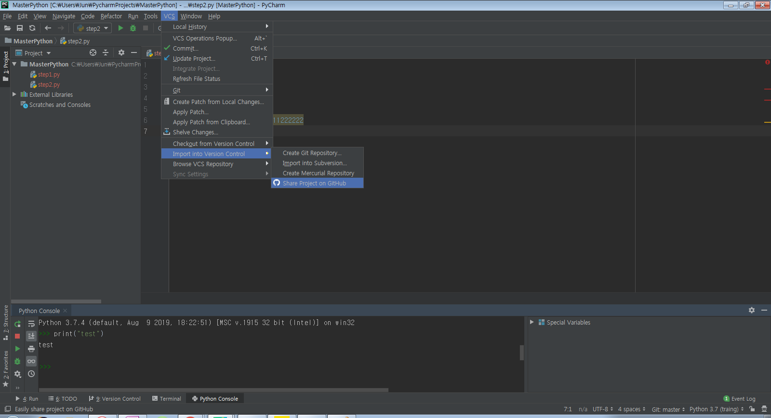Click the Synchronize refresh icon
The width and height of the screenshot is (771, 418).
32,28
